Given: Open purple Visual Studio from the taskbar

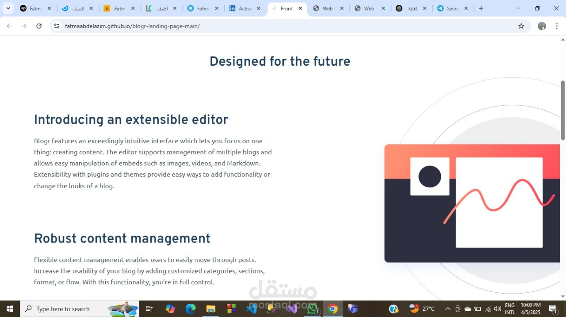Looking at the screenshot, I should pos(292,309).
